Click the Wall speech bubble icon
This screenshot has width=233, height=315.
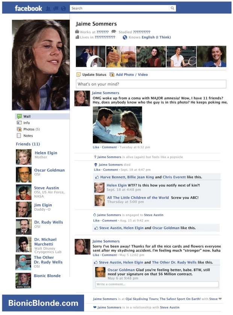(19, 116)
